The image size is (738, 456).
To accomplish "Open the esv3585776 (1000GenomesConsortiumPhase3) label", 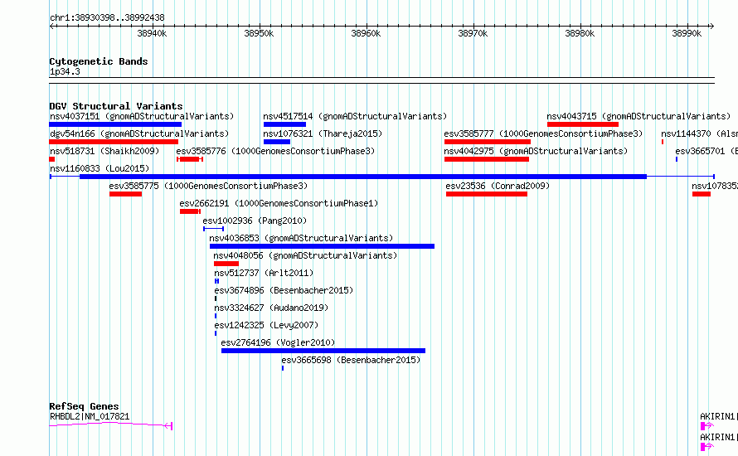I will 275,151.
